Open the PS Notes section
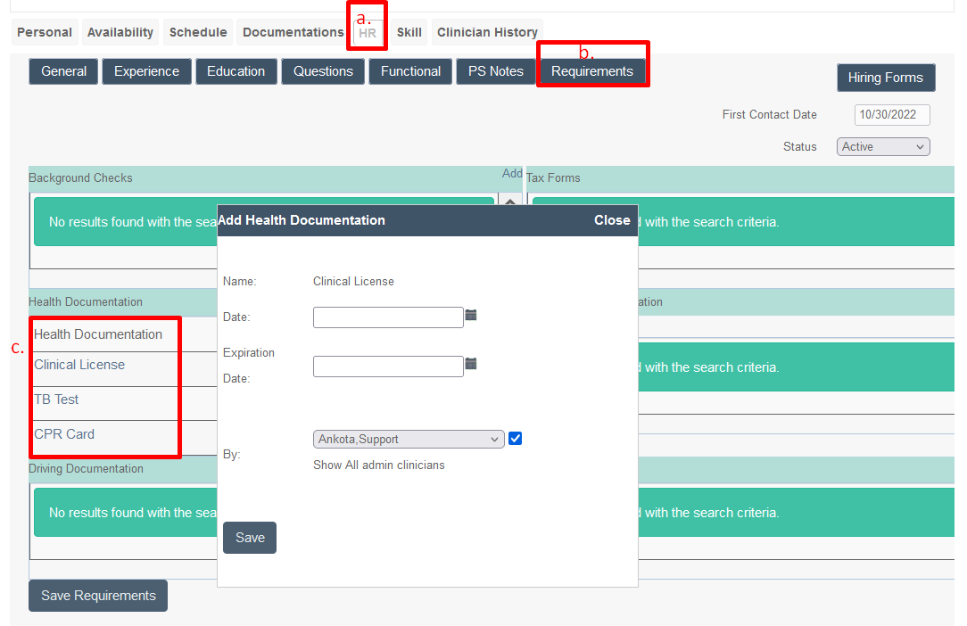 point(496,71)
